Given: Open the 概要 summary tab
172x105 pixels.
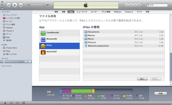Looking at the screenshot, I should [x=56, y=12].
